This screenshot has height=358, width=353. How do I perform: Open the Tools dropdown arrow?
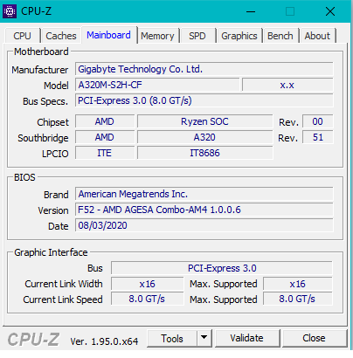click(x=204, y=338)
